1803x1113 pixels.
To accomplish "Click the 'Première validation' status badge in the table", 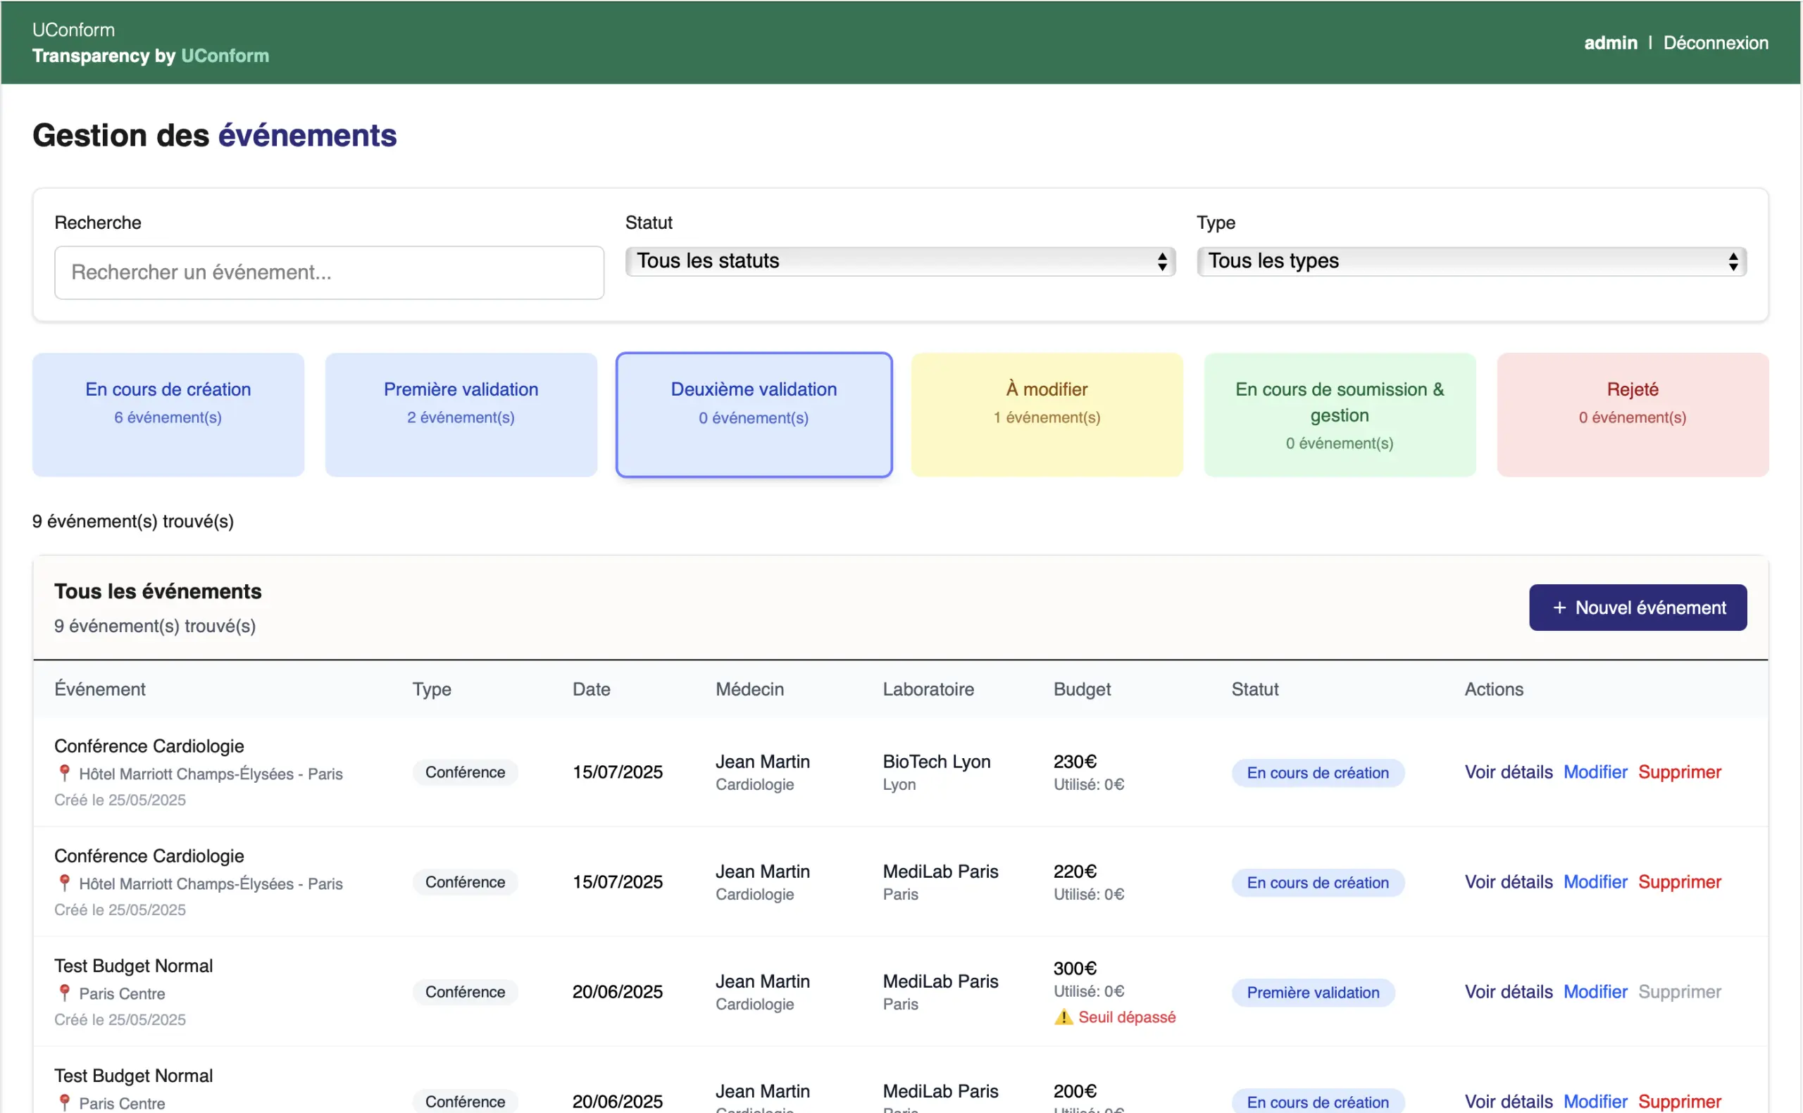I will click(1313, 993).
